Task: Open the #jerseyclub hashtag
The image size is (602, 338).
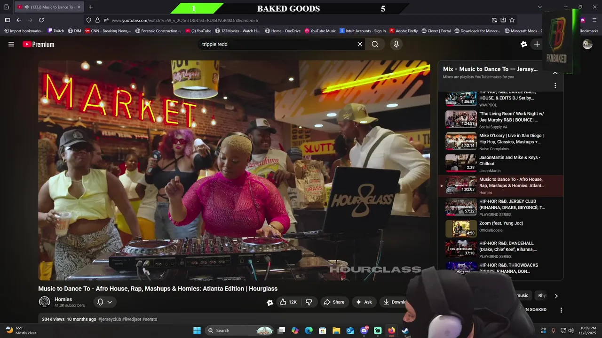Action: tap(110, 319)
